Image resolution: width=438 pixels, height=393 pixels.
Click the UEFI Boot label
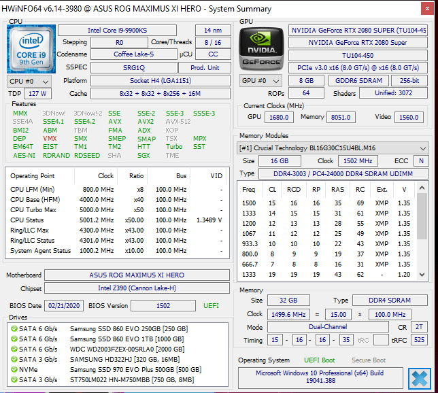pos(319,360)
